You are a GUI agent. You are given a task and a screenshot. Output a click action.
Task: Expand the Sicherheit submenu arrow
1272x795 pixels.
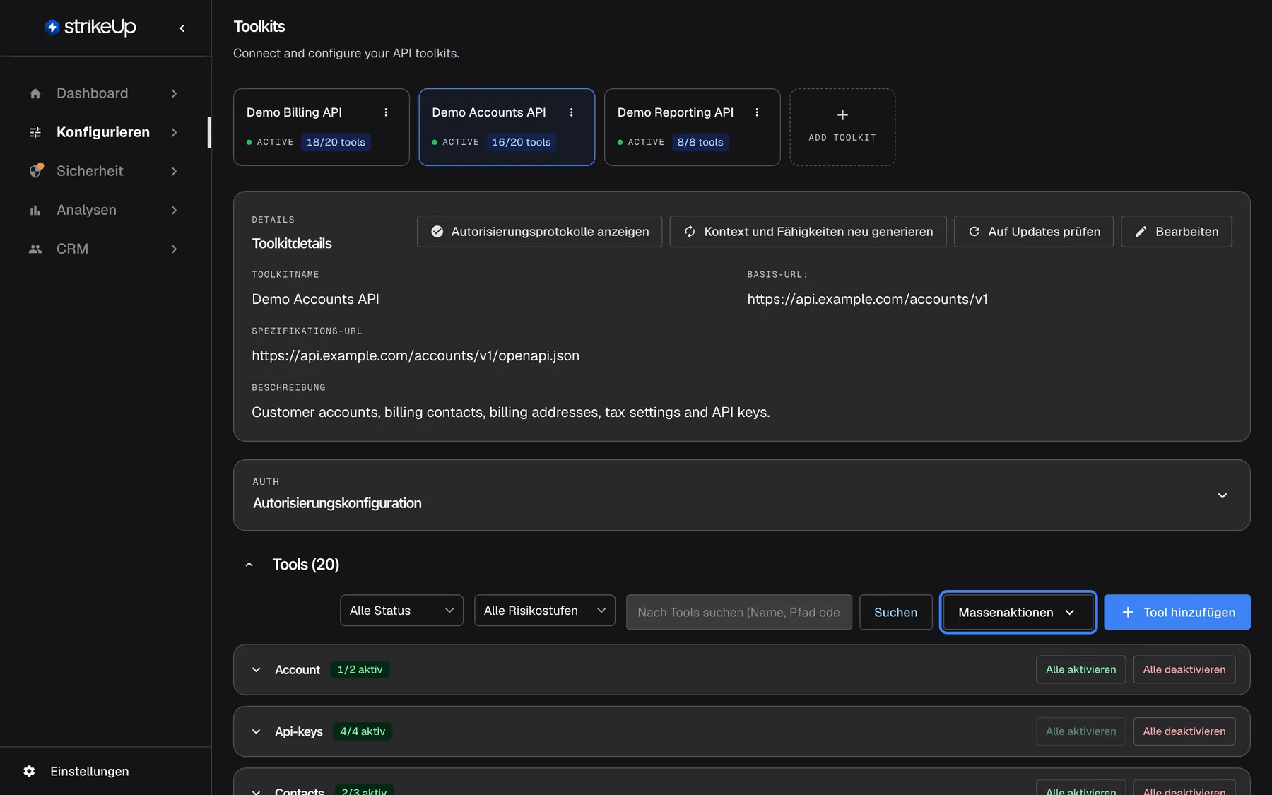pos(174,171)
